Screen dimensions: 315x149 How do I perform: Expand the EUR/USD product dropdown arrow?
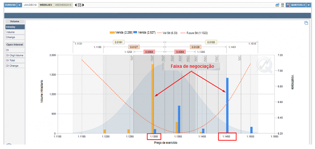tap(19, 5)
